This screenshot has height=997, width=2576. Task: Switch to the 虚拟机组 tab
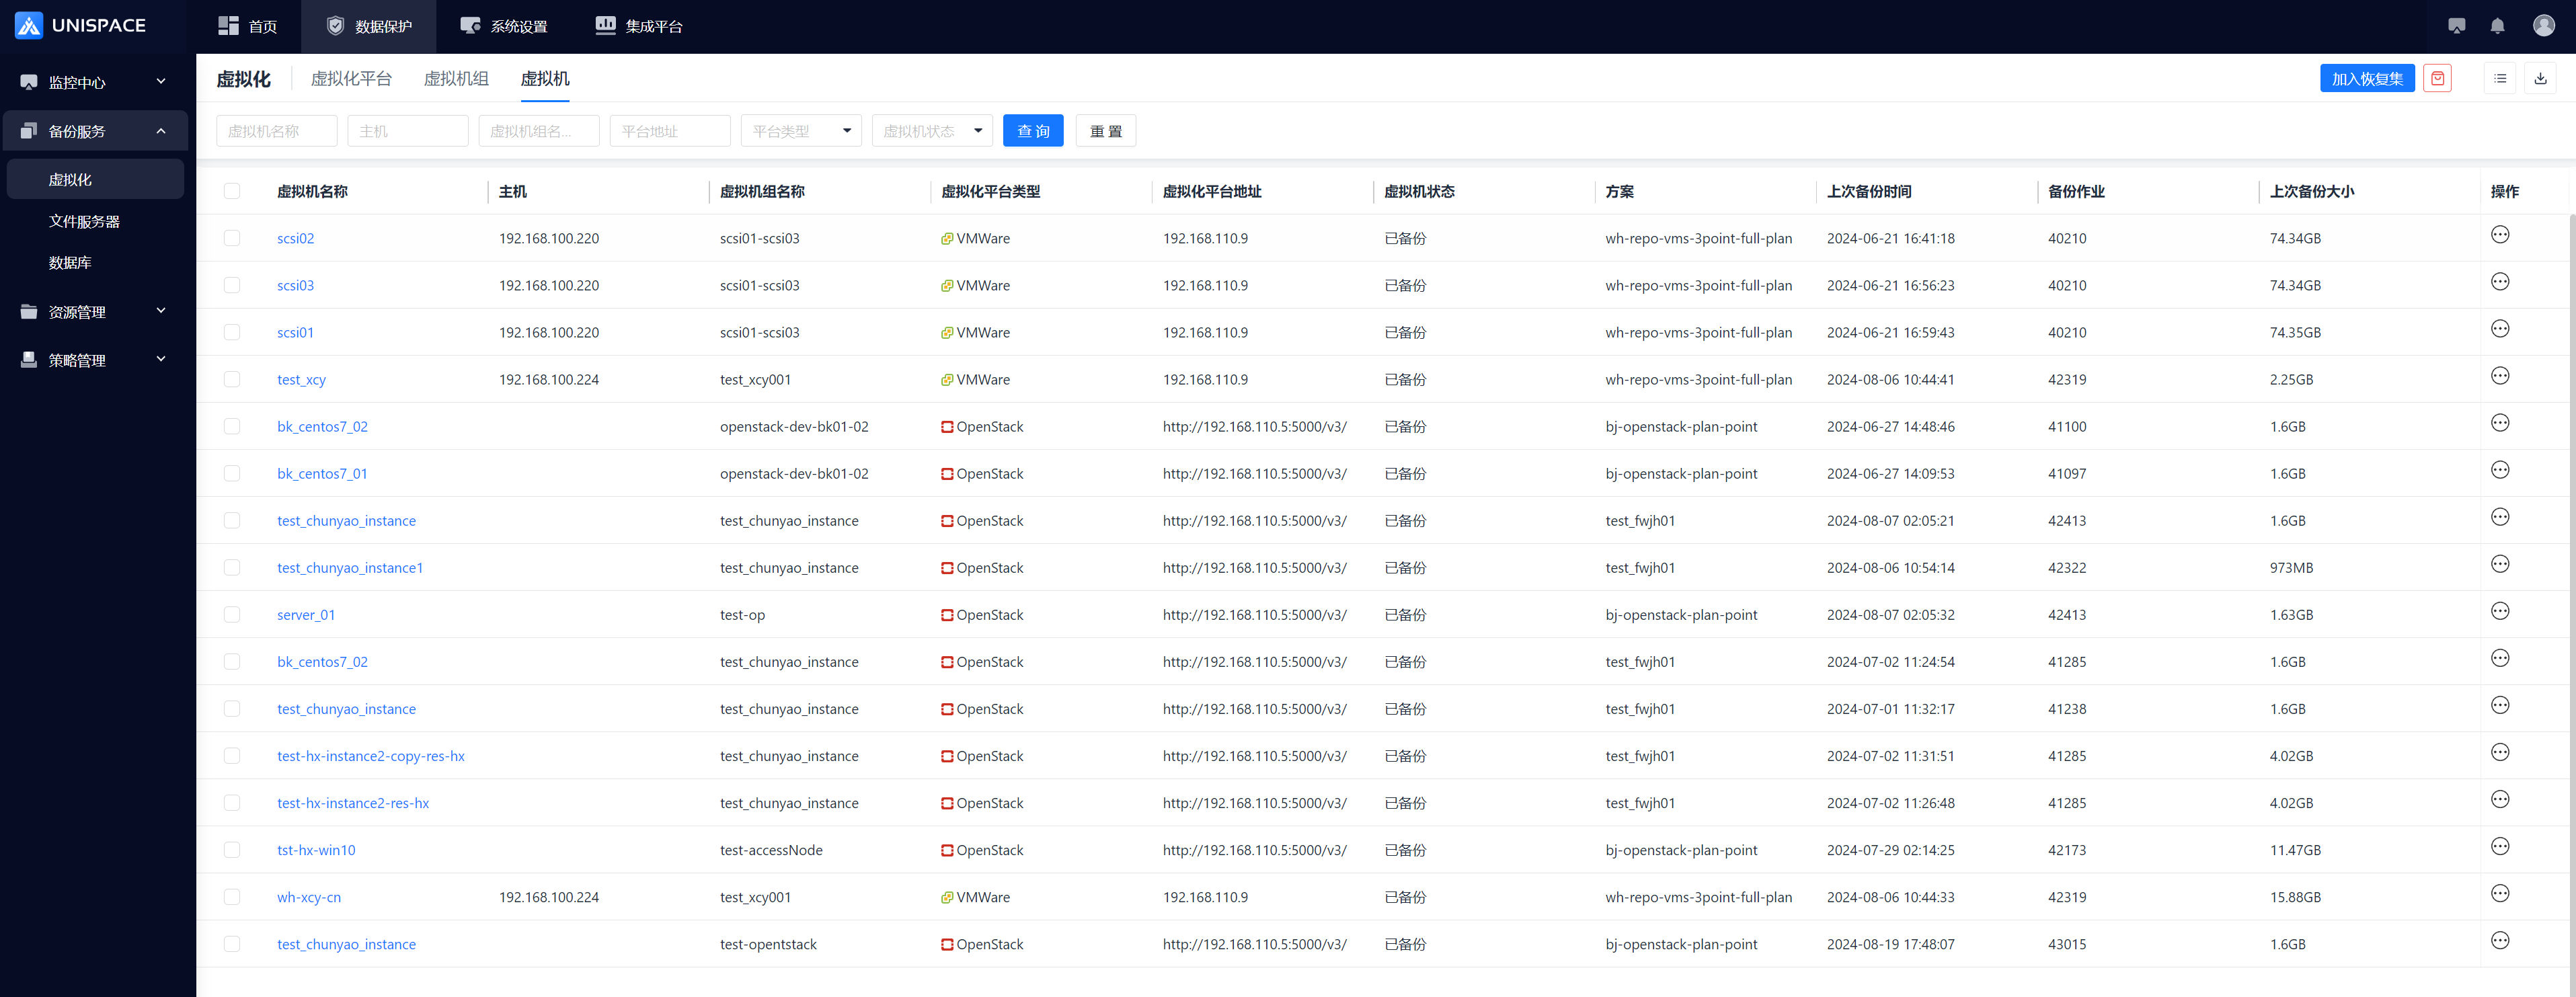coord(456,79)
